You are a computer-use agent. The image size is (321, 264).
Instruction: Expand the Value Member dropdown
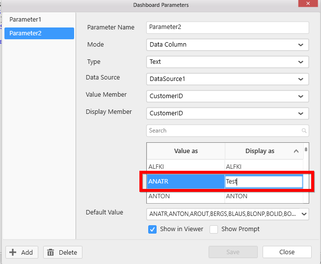pyautogui.click(x=300, y=96)
